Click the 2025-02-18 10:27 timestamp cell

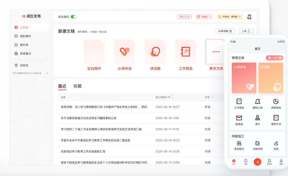[167, 107]
